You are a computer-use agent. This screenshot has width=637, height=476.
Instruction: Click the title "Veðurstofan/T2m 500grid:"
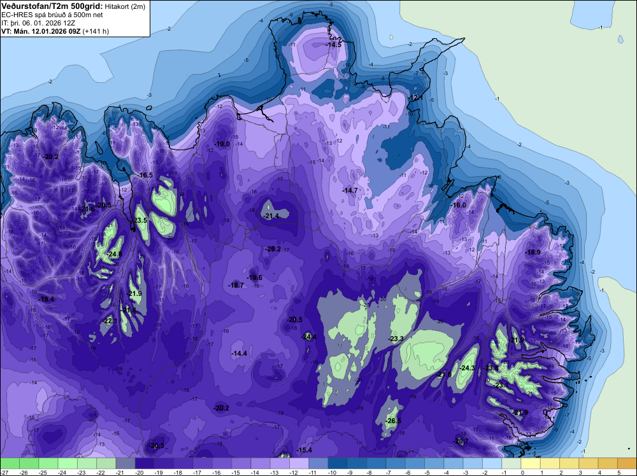click(x=52, y=6)
